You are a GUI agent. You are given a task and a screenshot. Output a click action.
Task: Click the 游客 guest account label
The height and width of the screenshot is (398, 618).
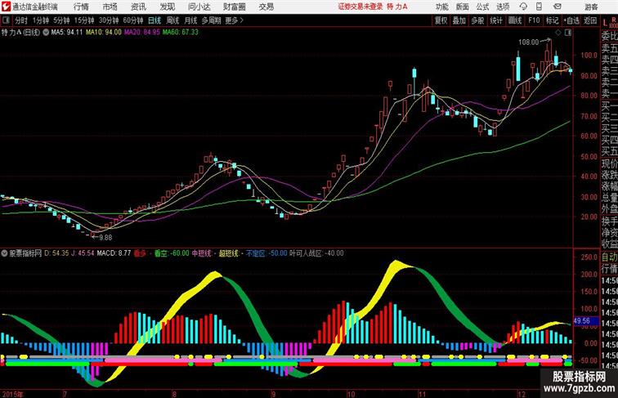[x=591, y=7]
